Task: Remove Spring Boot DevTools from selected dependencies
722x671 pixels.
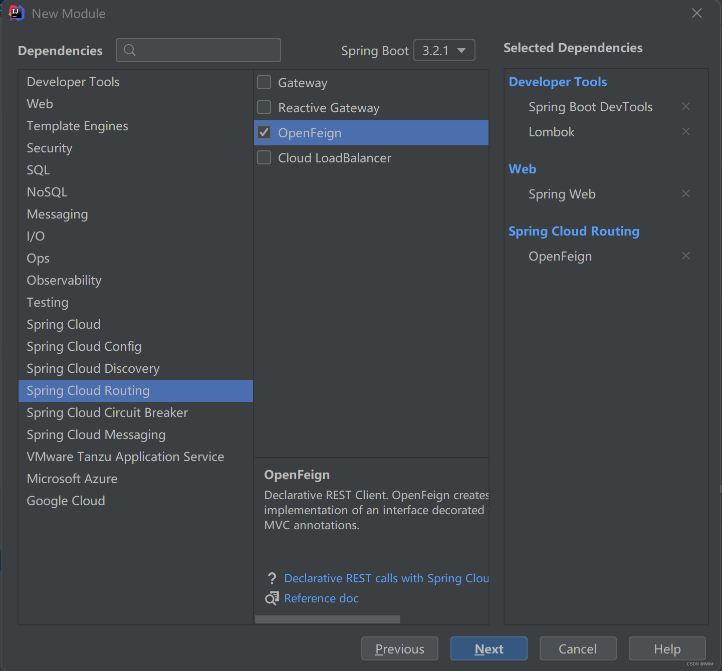Action: point(686,106)
